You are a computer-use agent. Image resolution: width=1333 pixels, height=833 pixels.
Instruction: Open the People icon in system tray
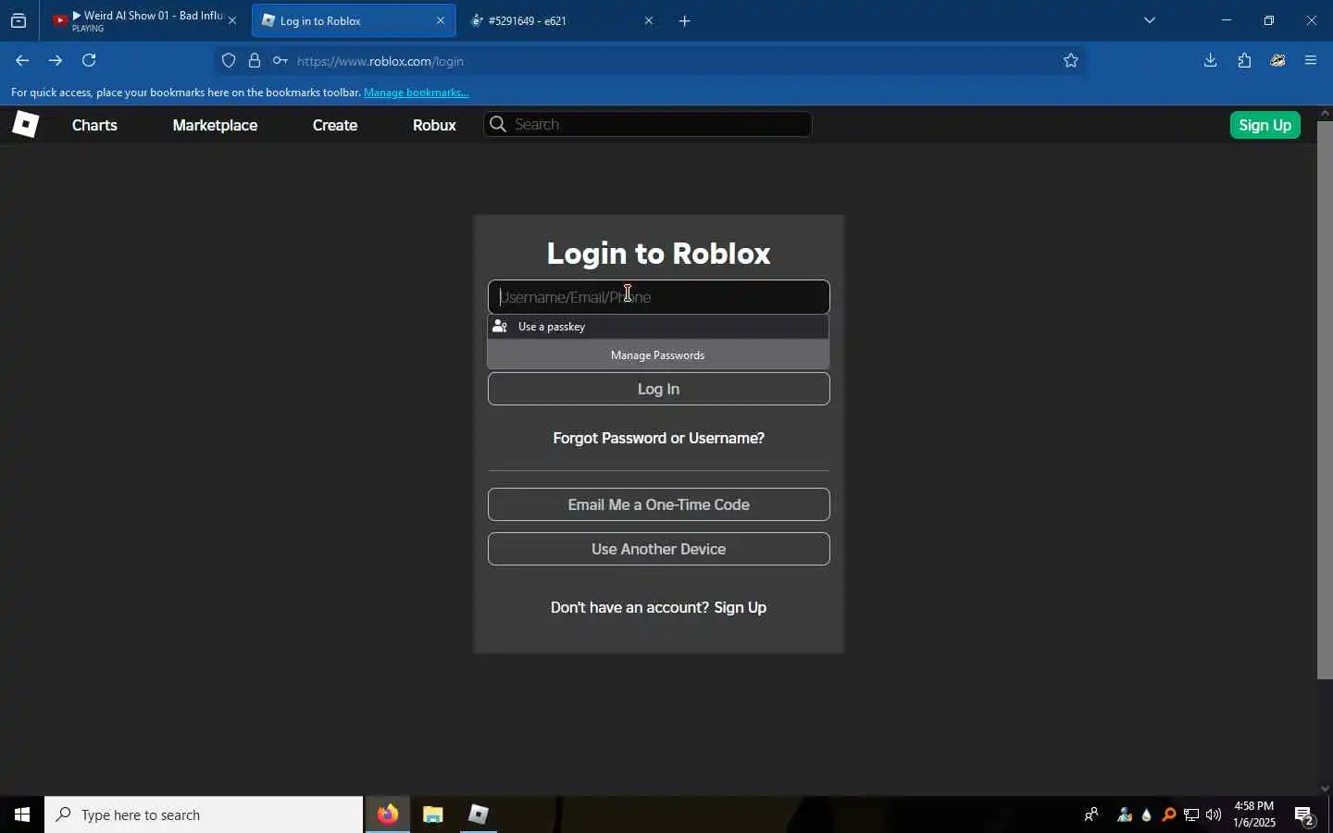(1092, 814)
